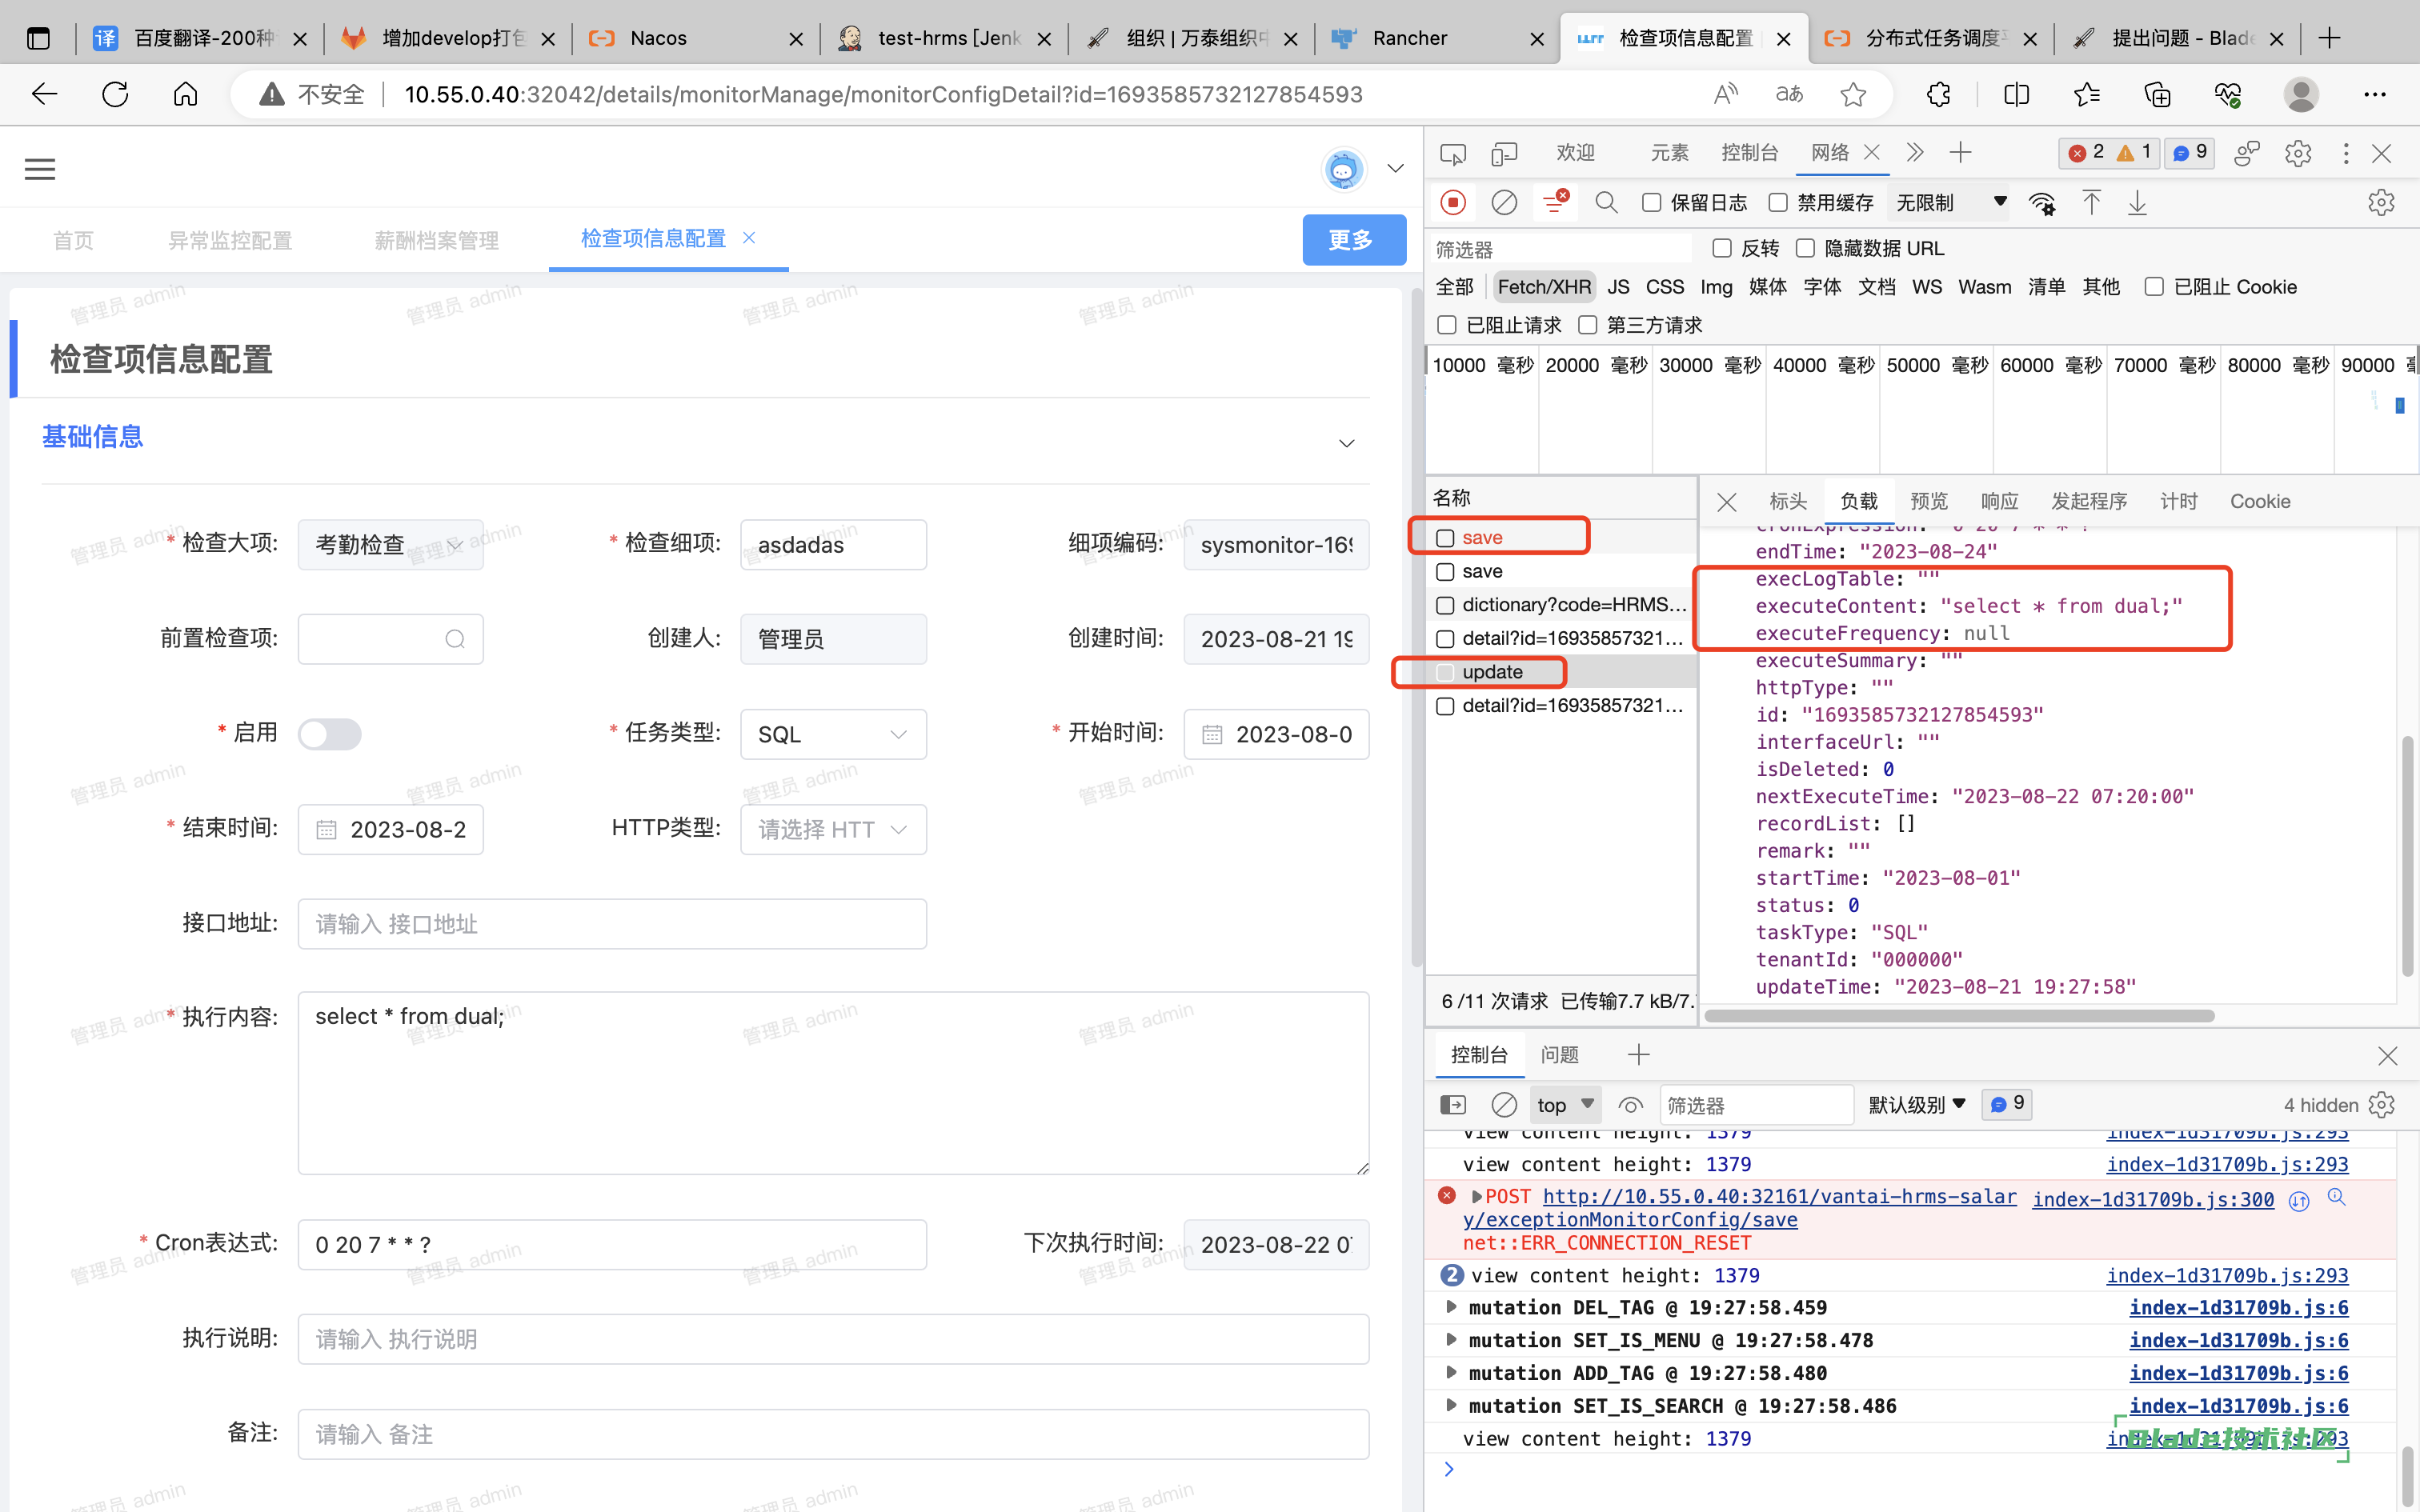Clear console icon

point(1504,1104)
